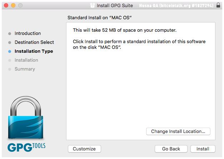
Task: Click the "This will take 52 MB" text
Action: point(125,30)
